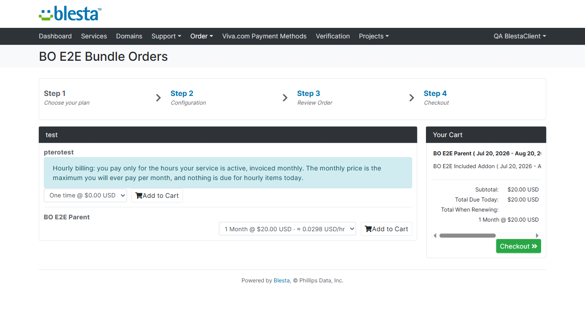The image size is (585, 329).
Task: Click Step 1 Choose your plan
Action: coord(67,98)
